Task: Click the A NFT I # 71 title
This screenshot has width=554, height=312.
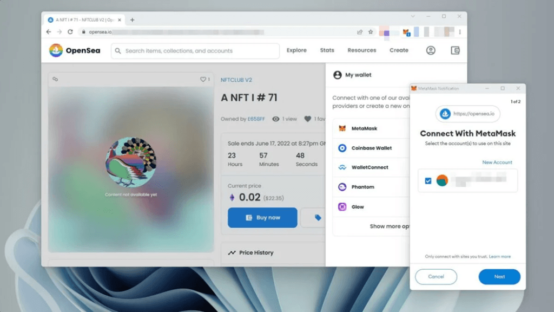Action: [249, 97]
